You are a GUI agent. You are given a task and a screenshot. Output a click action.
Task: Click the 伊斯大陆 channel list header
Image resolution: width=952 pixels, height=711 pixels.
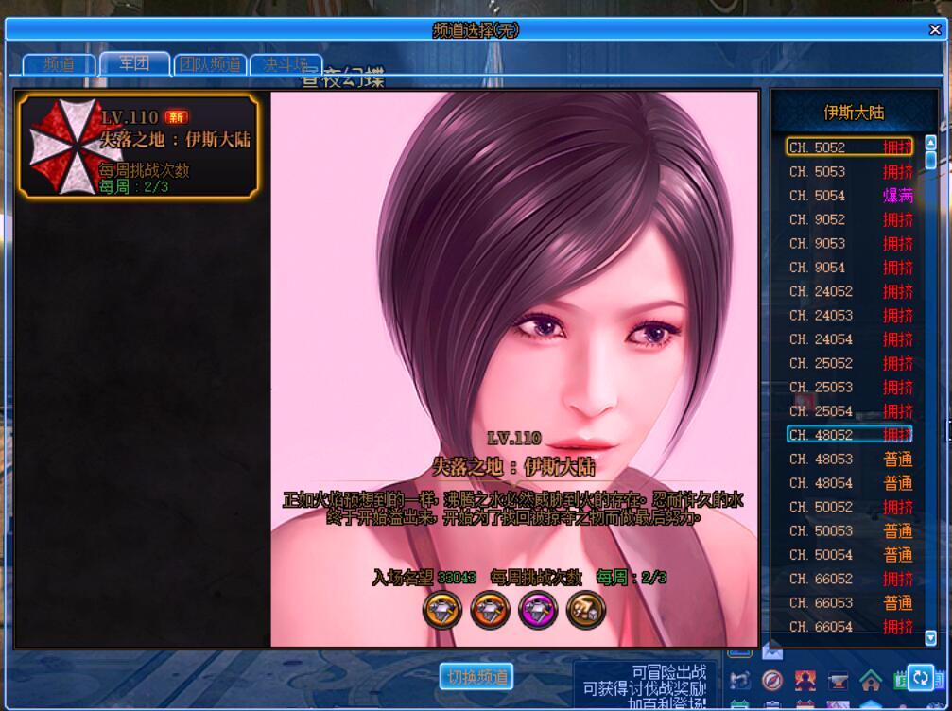pyautogui.click(x=854, y=113)
